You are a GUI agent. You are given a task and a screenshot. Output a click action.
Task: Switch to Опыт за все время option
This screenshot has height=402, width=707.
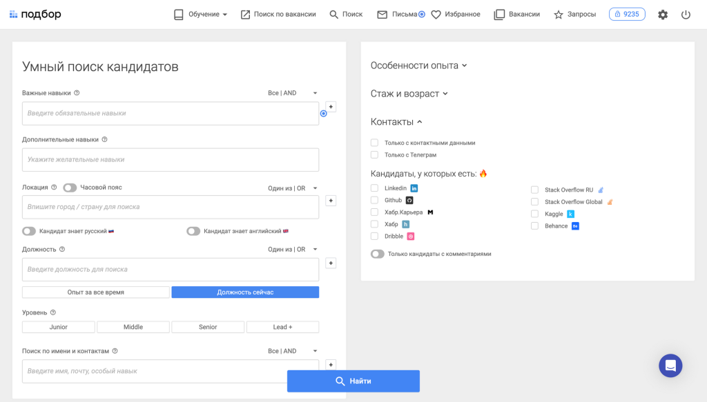coord(95,292)
